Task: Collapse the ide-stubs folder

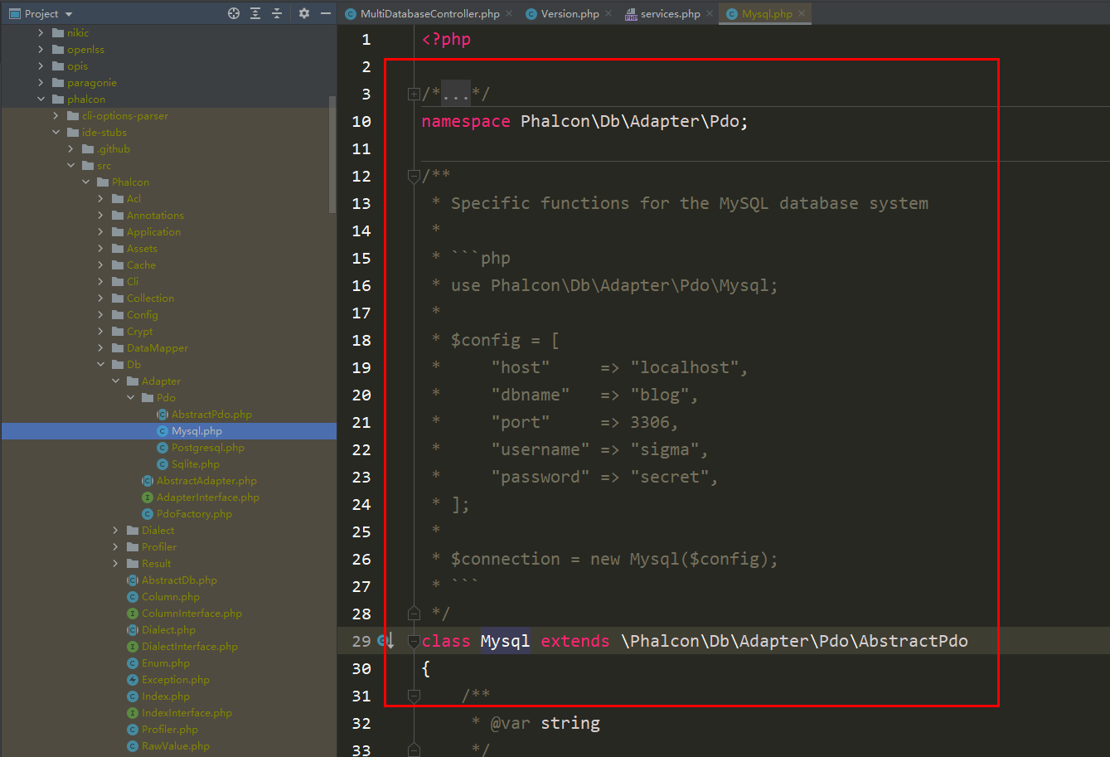Action: point(56,133)
